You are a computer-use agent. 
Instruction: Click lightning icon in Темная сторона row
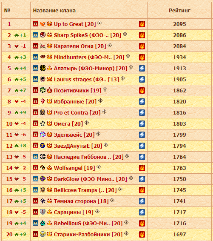pos(142,201)
